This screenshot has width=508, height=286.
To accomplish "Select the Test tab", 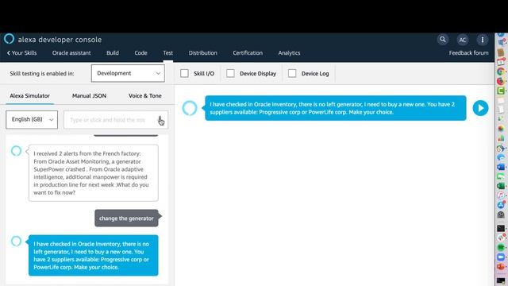I will [x=167, y=53].
